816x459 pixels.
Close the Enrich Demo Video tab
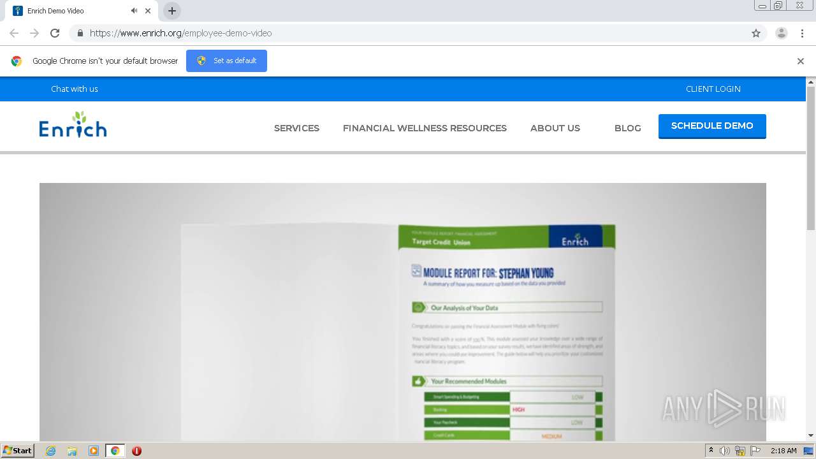tap(148, 11)
